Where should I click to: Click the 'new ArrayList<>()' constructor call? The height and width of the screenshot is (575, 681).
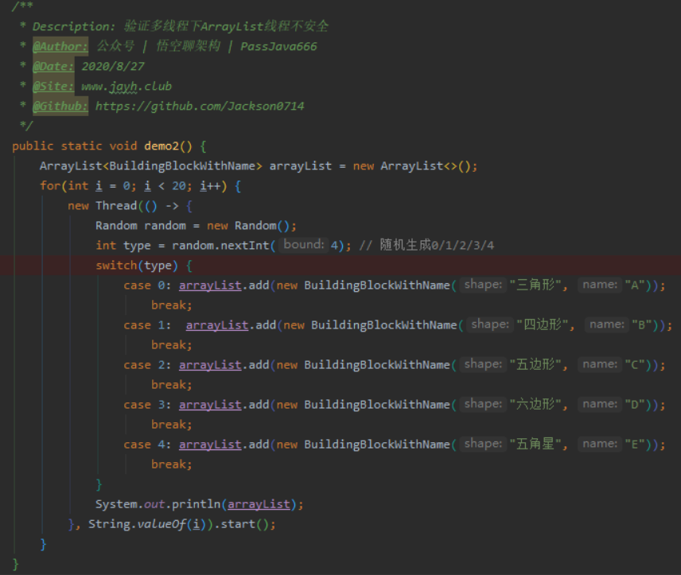pyautogui.click(x=412, y=166)
